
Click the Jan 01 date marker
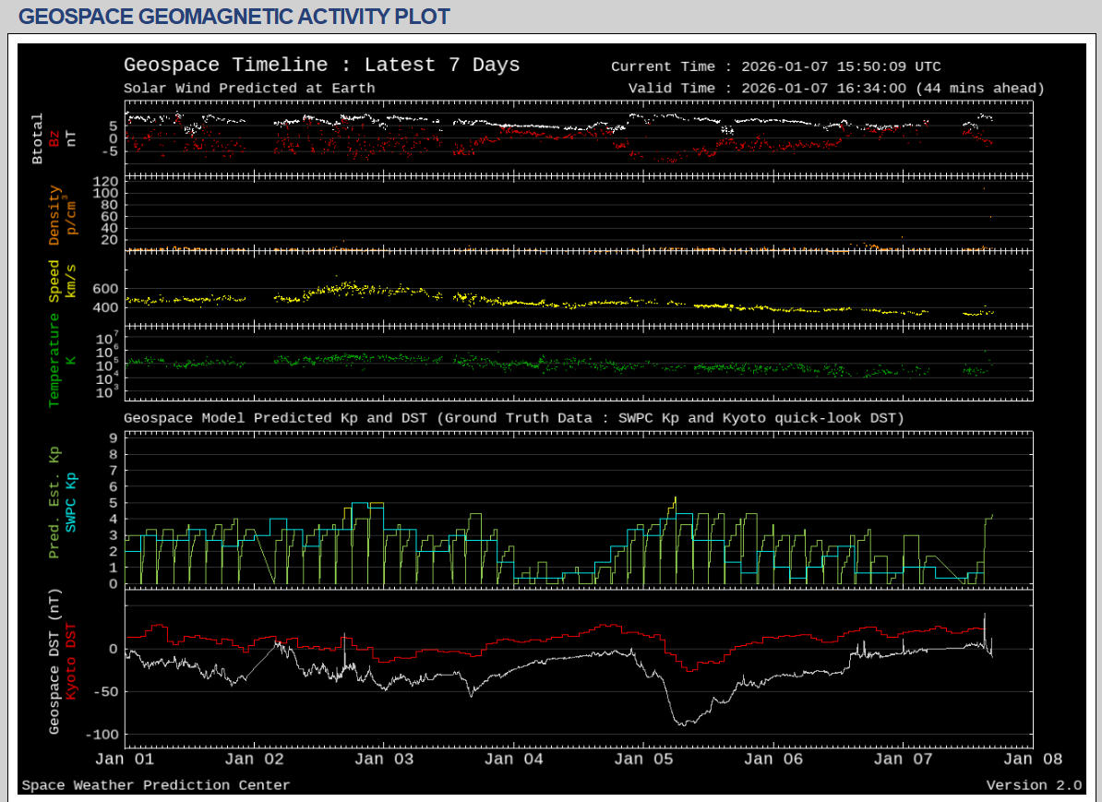tap(124, 760)
